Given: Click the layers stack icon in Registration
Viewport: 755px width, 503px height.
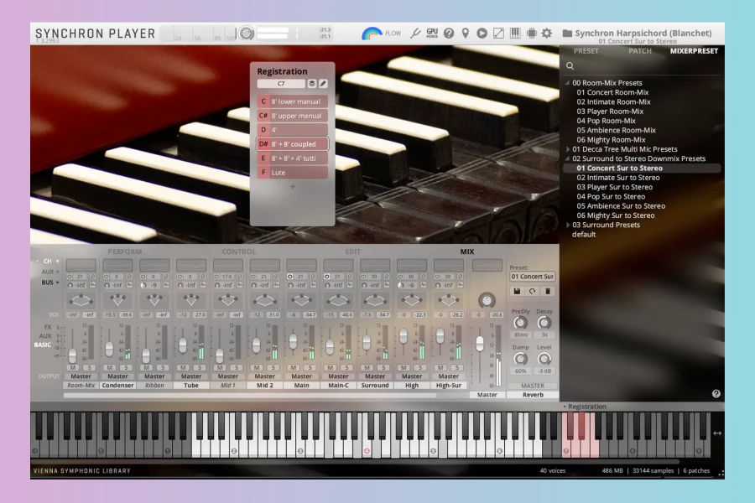Looking at the screenshot, I should pyautogui.click(x=312, y=84).
